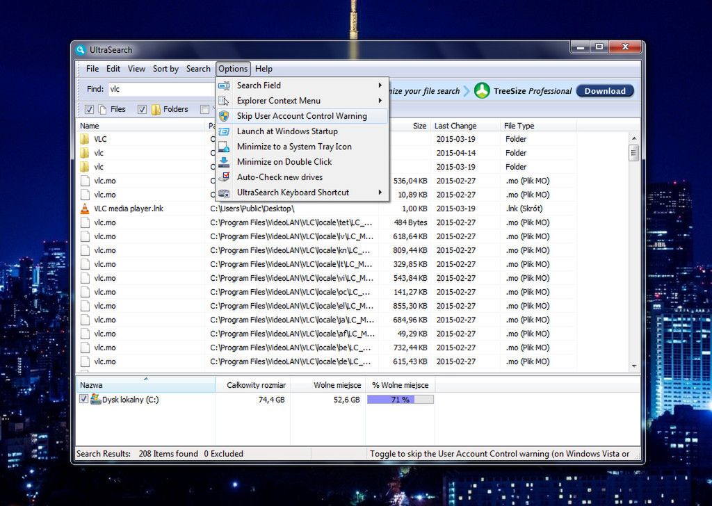This screenshot has width=712, height=506.
Task: Open the File menu
Action: (92, 69)
